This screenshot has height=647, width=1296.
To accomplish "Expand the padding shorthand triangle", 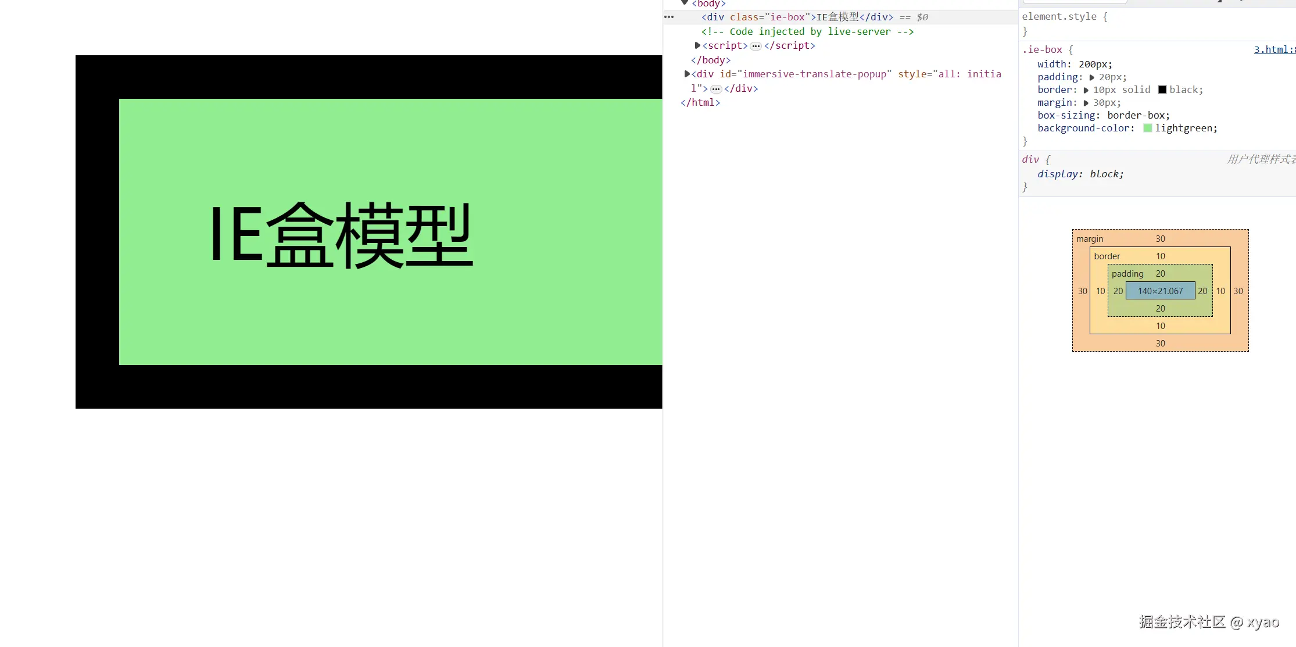I will [1091, 77].
